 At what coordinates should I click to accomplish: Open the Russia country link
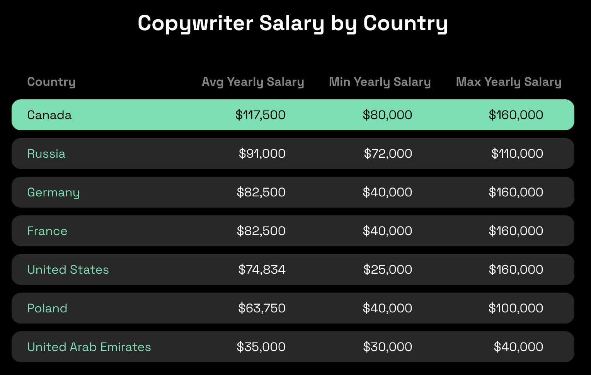(46, 154)
